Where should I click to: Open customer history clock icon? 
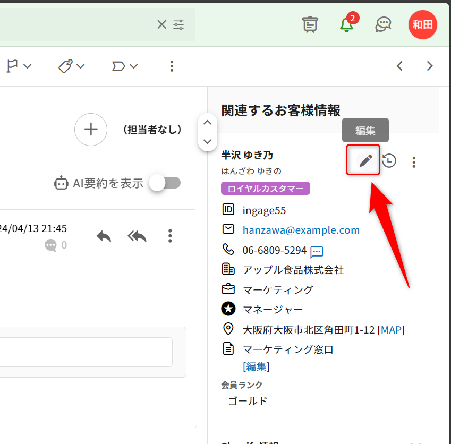click(389, 161)
